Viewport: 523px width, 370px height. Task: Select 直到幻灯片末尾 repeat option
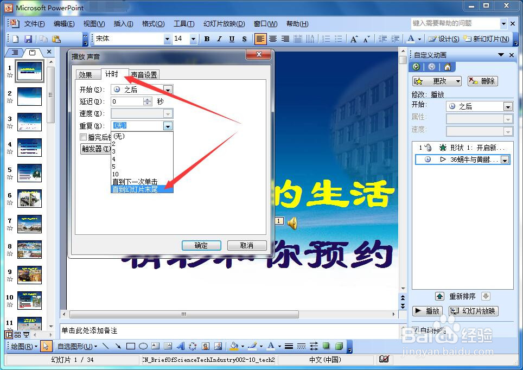click(142, 189)
